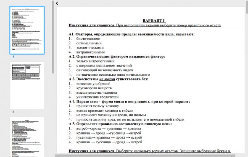248x157 pixels.
Task: Click answer 'всегда приводит хозяина к гибели'
Action: (x=105, y=111)
